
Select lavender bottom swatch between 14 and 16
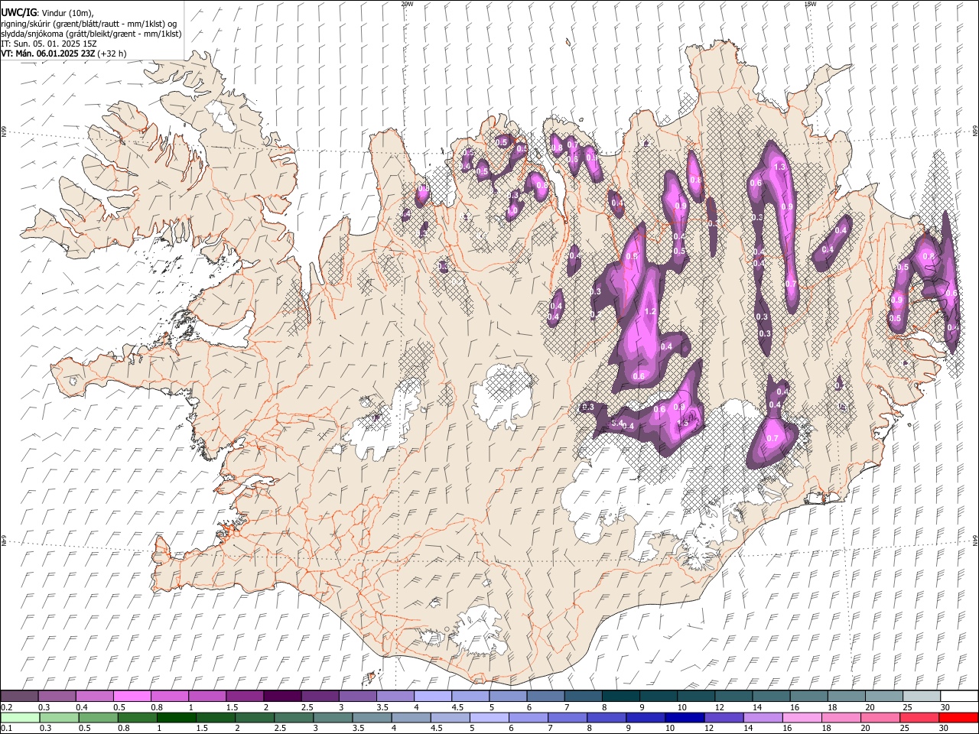coord(762,717)
